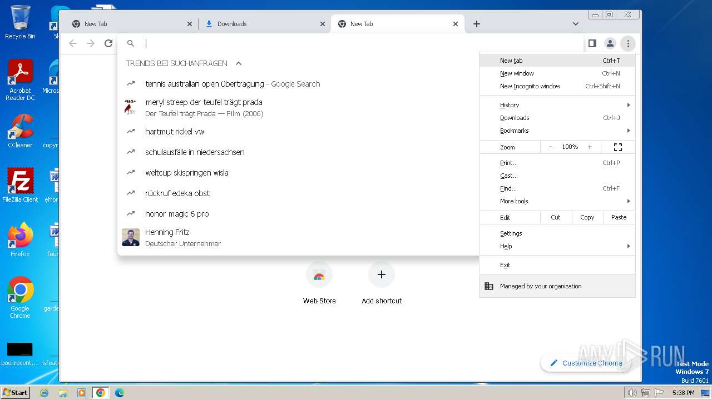Close the first New Tab
Viewport: 712px width, 400px height.
[x=190, y=24]
